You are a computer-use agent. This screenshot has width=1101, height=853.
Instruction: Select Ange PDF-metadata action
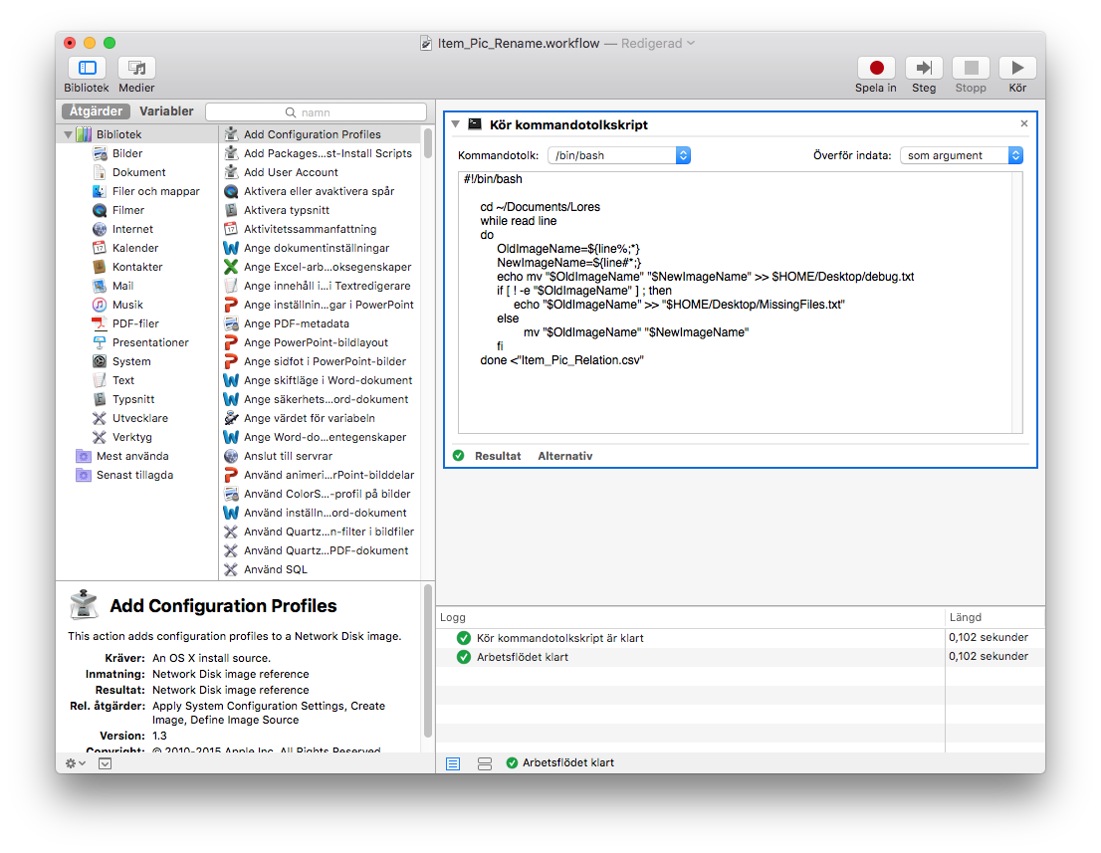321,323
